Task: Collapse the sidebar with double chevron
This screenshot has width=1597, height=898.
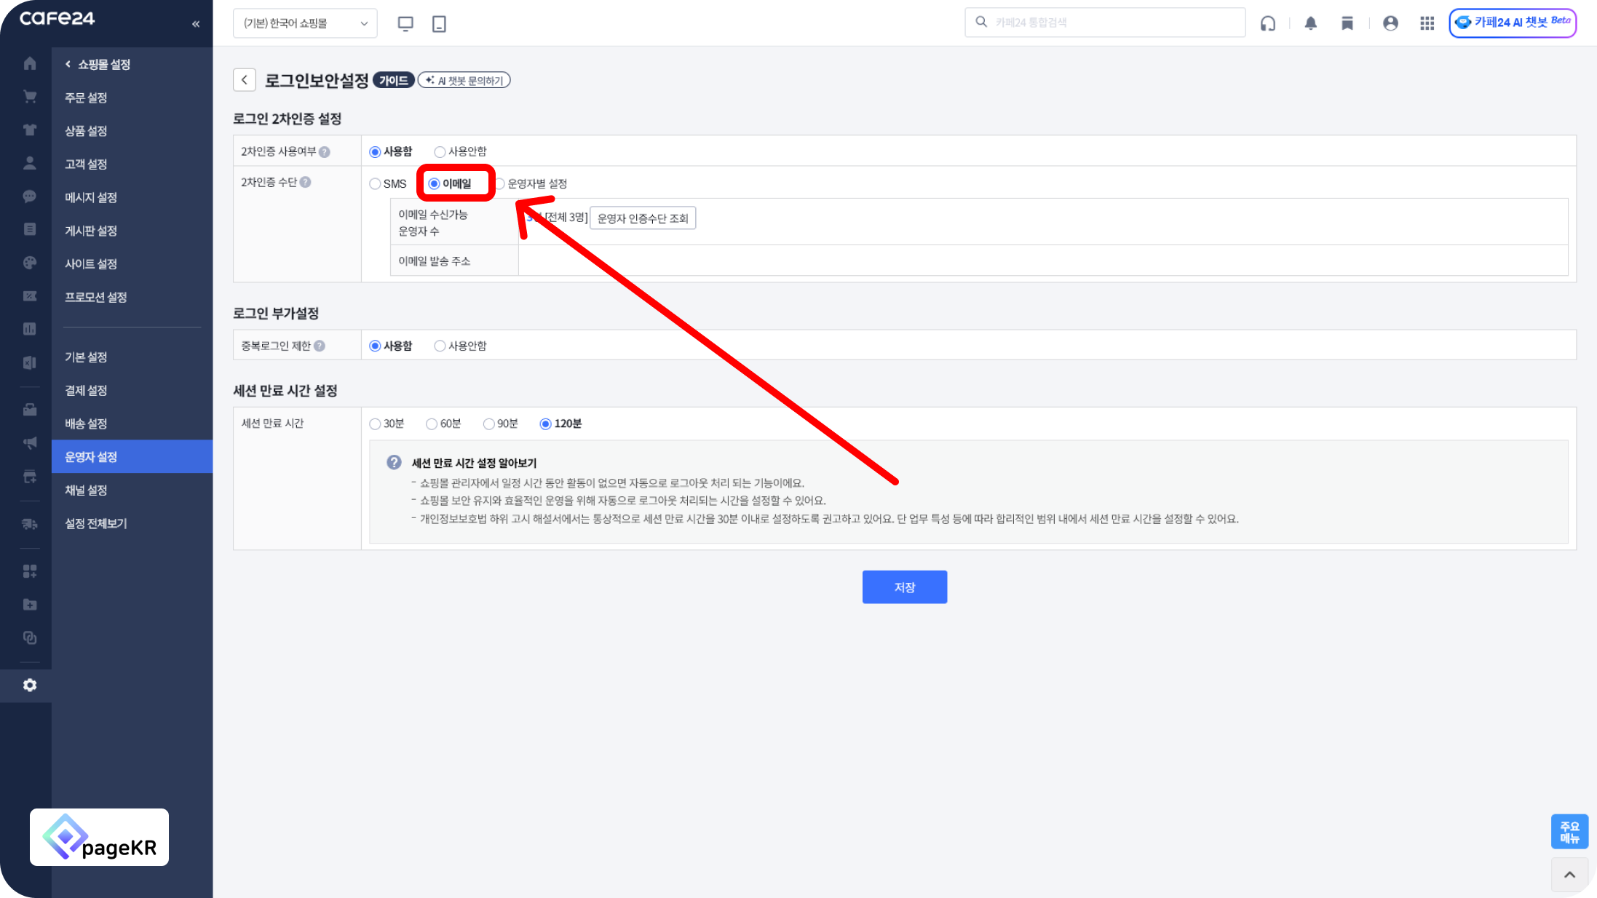Action: (x=196, y=24)
